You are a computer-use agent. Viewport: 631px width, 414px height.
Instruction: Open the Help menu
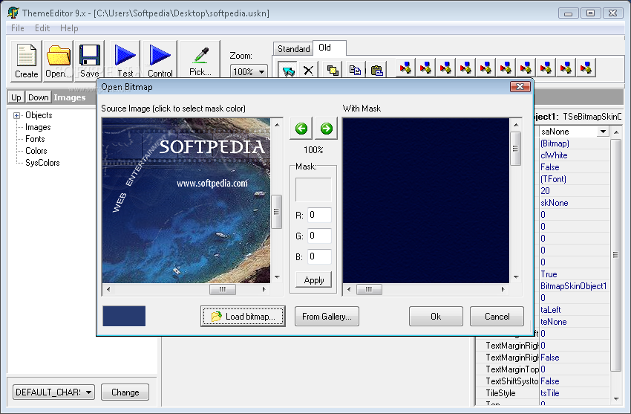[x=69, y=28]
